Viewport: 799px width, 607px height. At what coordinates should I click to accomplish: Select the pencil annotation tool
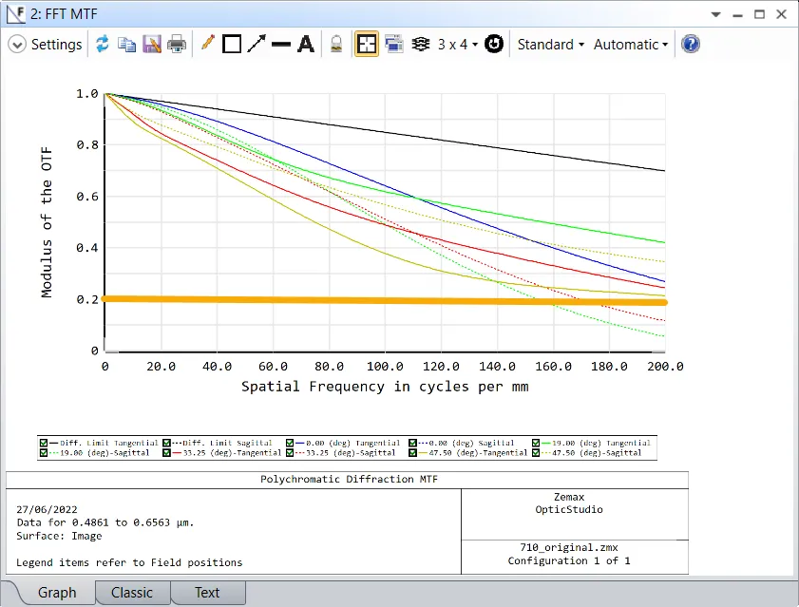(x=207, y=45)
